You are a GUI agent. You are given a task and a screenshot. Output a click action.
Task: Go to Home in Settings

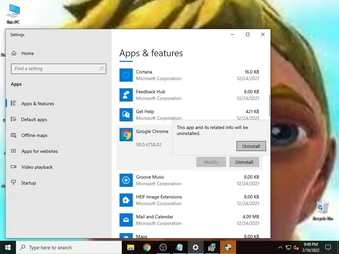(x=27, y=53)
